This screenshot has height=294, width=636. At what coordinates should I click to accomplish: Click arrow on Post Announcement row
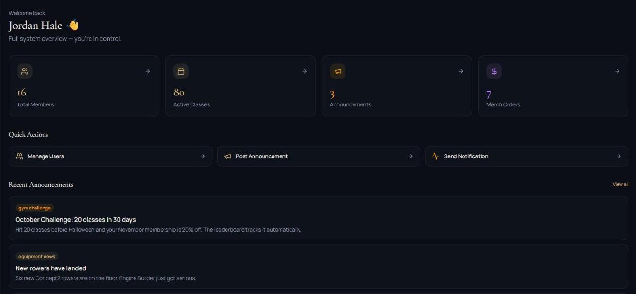point(410,156)
